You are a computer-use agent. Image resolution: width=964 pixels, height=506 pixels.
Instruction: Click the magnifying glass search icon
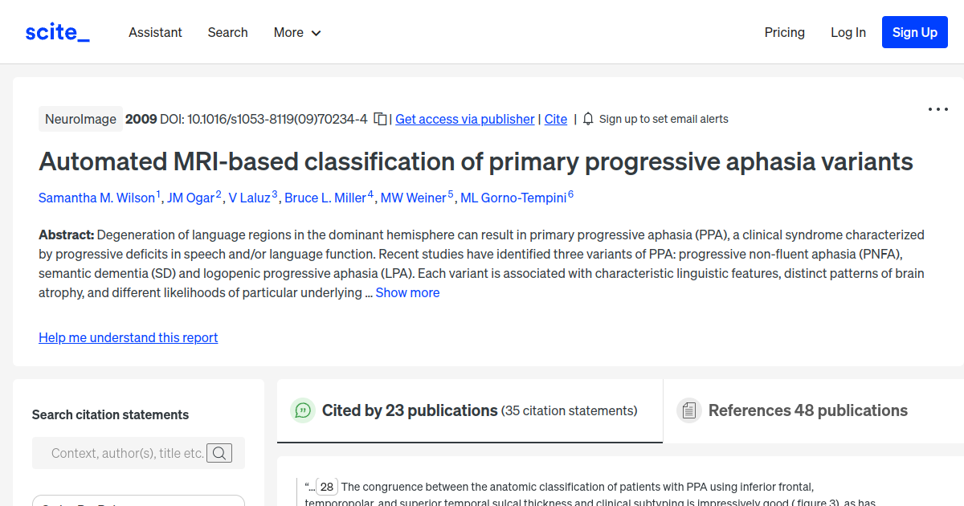(x=219, y=453)
